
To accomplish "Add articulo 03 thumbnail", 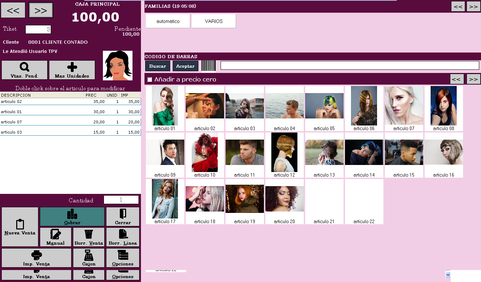I will click(245, 109).
